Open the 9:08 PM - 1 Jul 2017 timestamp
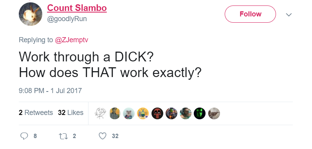Viewport: 312px width, 149px height. (50, 91)
